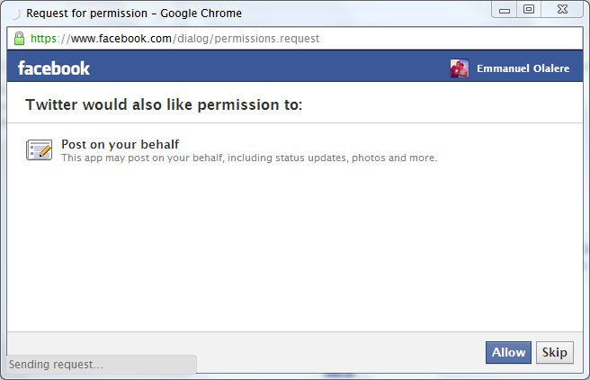The height and width of the screenshot is (380, 590).
Task: Select the 'Post on your behalf' title
Action: 120,144
